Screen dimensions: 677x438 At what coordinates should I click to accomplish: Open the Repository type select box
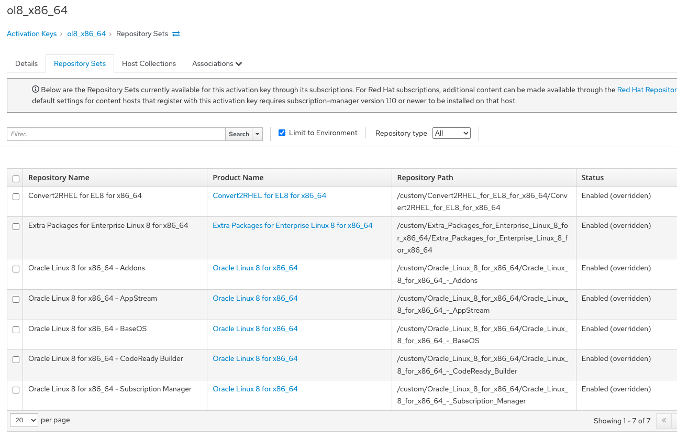(x=451, y=133)
